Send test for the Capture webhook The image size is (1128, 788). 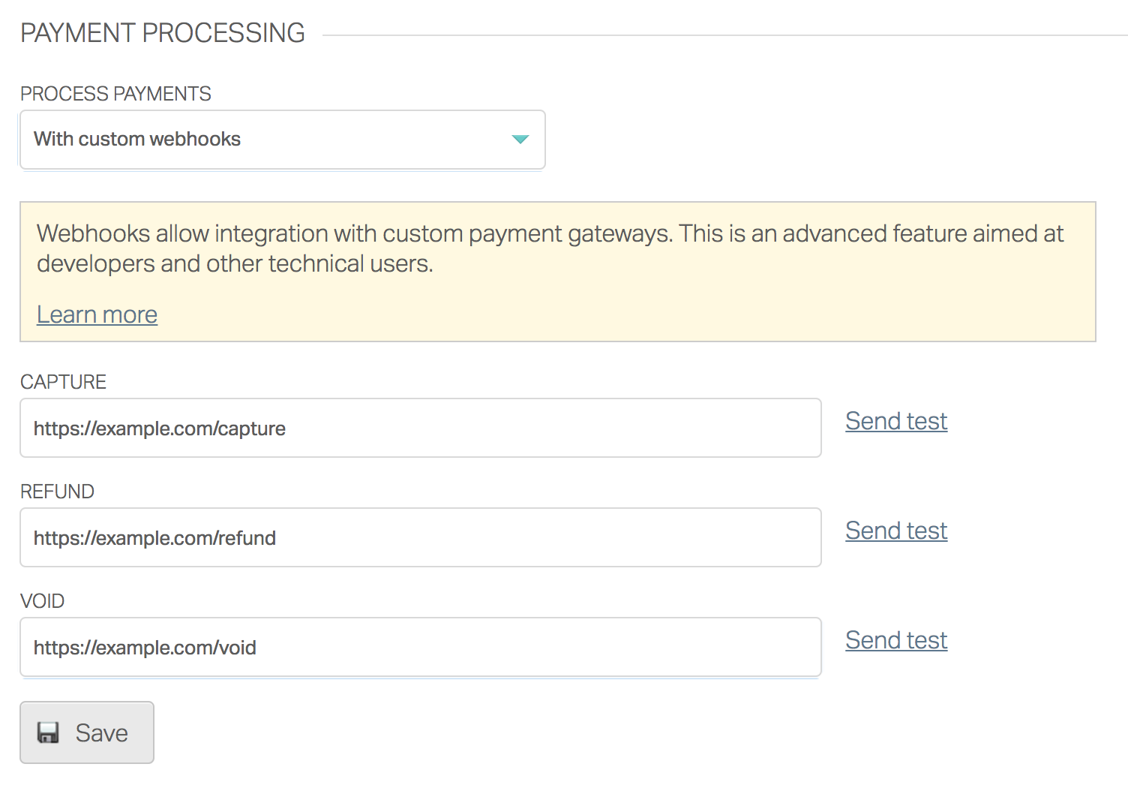895,421
